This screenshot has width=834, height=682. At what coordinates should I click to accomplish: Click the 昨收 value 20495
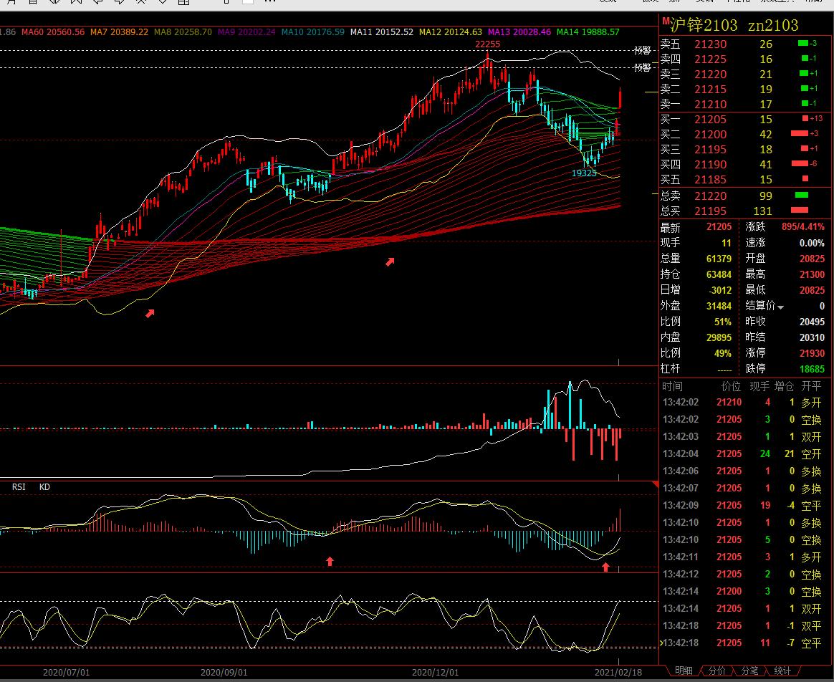click(x=812, y=322)
